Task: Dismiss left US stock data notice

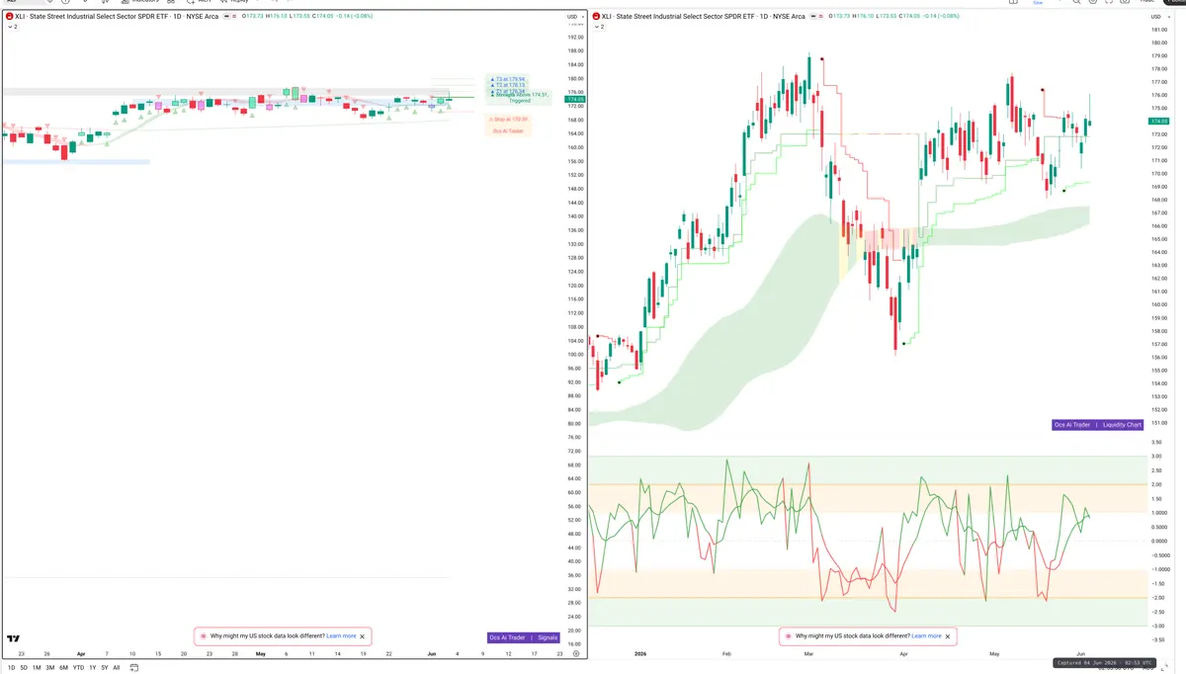Action: point(362,636)
